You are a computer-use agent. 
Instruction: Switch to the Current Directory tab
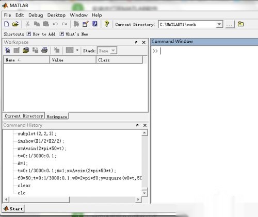pyautogui.click(x=24, y=116)
